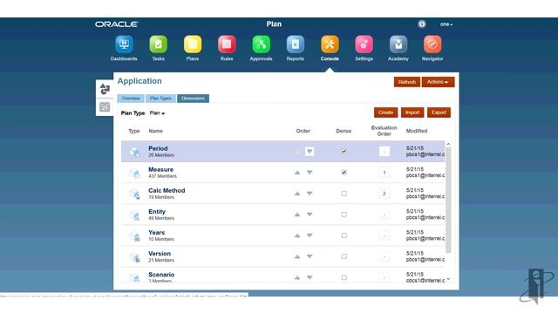Open the Academy icon
Screen dimensions: 558x314
[x=398, y=44]
